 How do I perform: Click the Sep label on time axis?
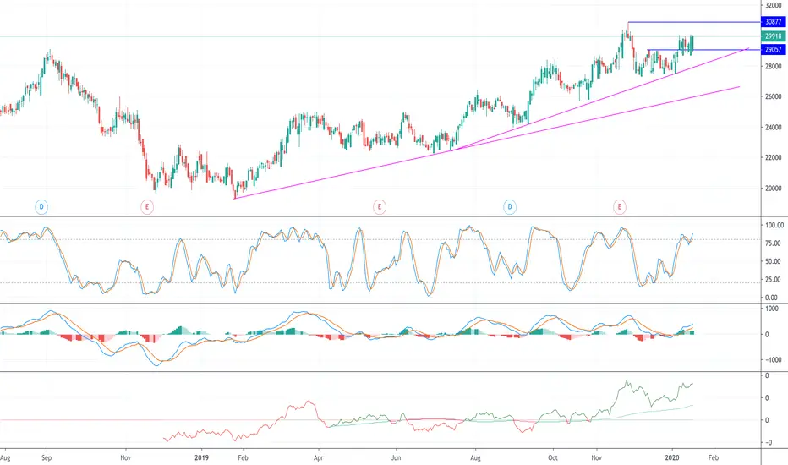coord(47,458)
